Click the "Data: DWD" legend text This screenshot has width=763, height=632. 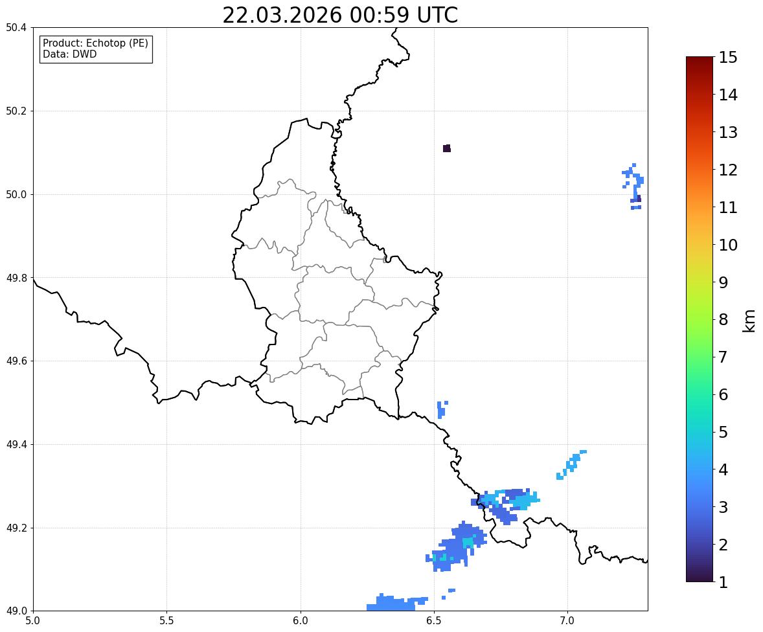(x=69, y=54)
